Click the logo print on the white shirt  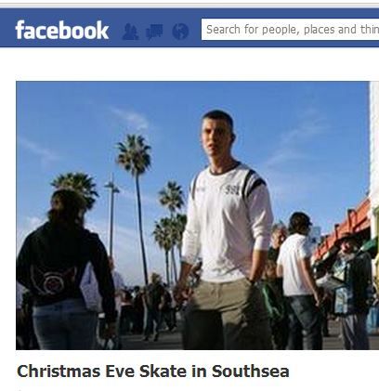(231, 189)
